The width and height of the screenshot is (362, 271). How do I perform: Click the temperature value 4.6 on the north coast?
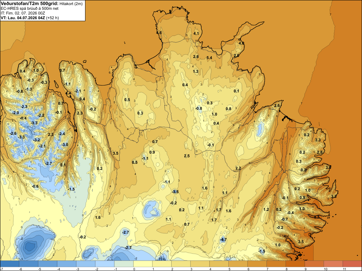tap(159, 33)
